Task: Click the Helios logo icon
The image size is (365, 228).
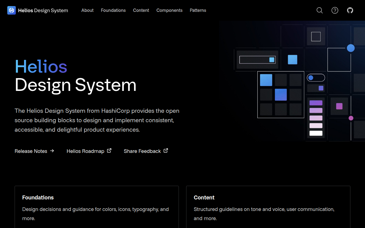Action: [x=12, y=10]
